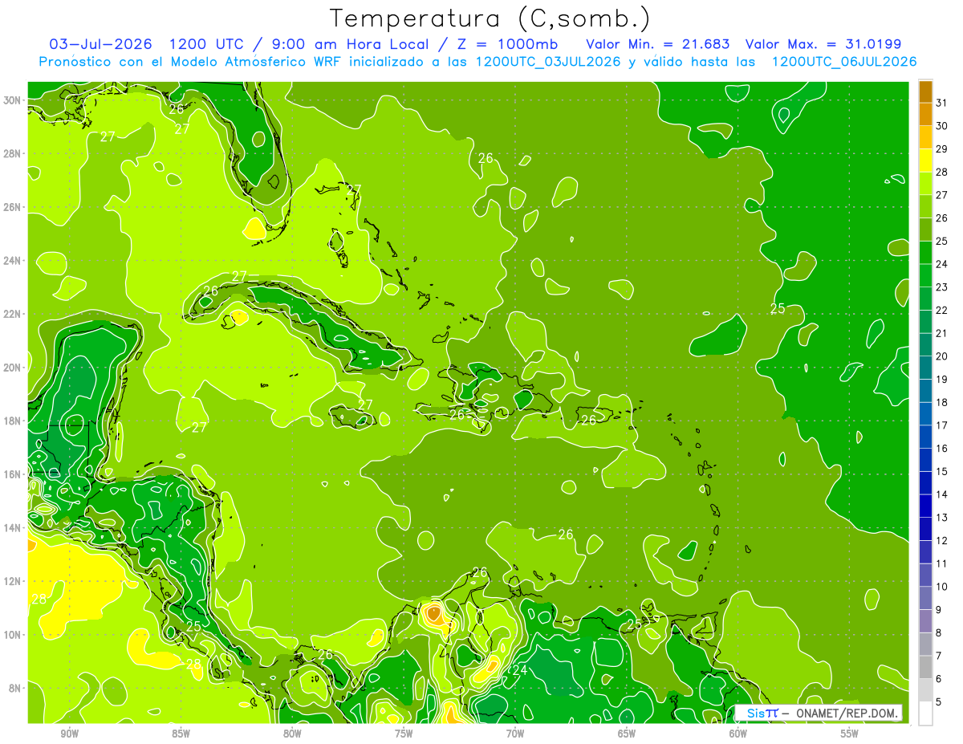This screenshot has width=963, height=744.
Task: Click the "8N" latitude axis label
Action: pos(16,688)
